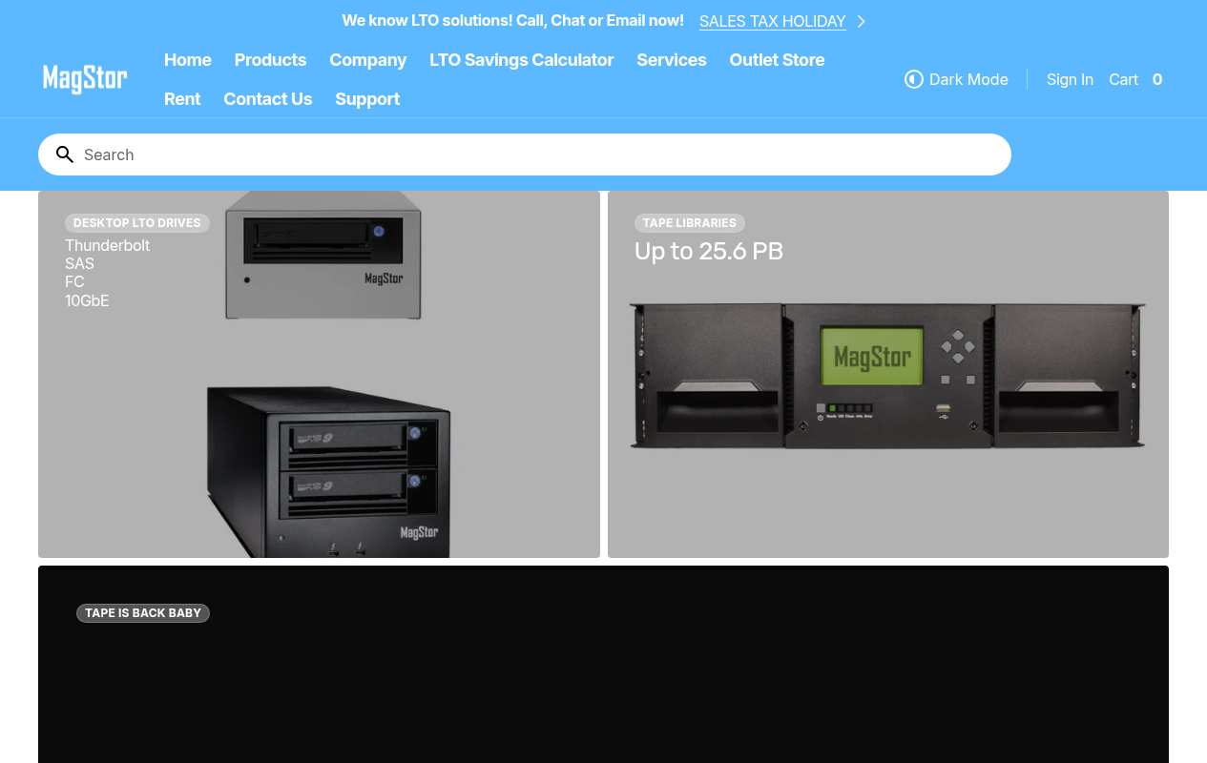Click the MagStor logo in the header
Image resolution: width=1207 pixels, height=763 pixels.
tap(85, 79)
